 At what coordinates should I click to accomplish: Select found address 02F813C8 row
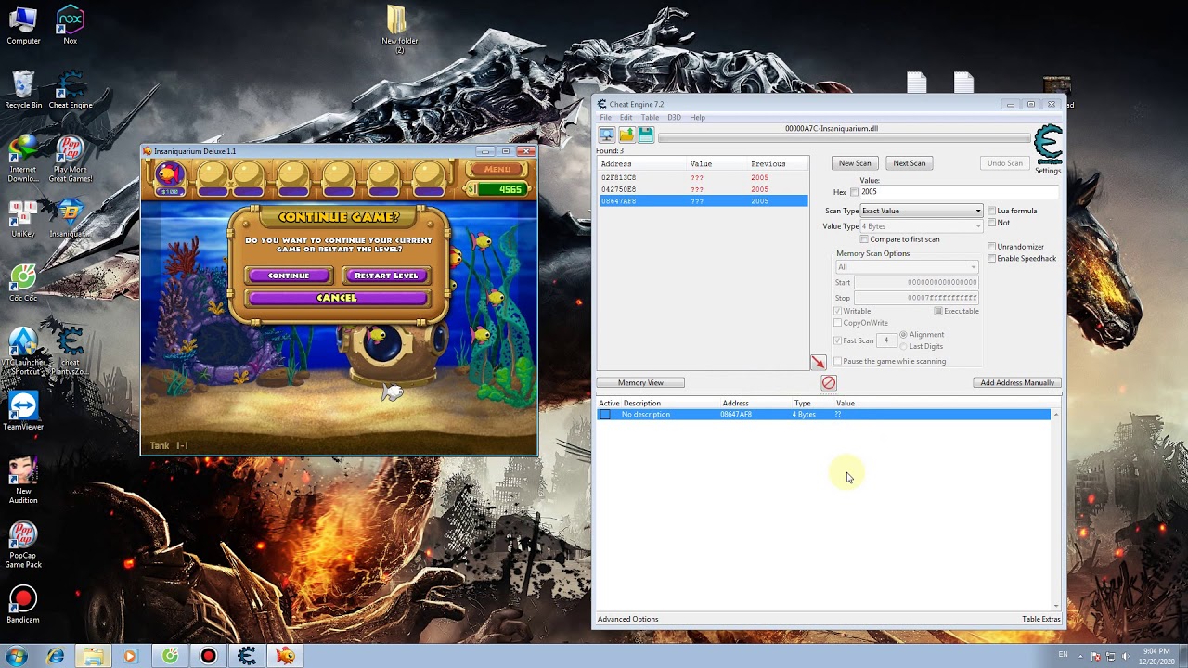pyautogui.click(x=704, y=177)
